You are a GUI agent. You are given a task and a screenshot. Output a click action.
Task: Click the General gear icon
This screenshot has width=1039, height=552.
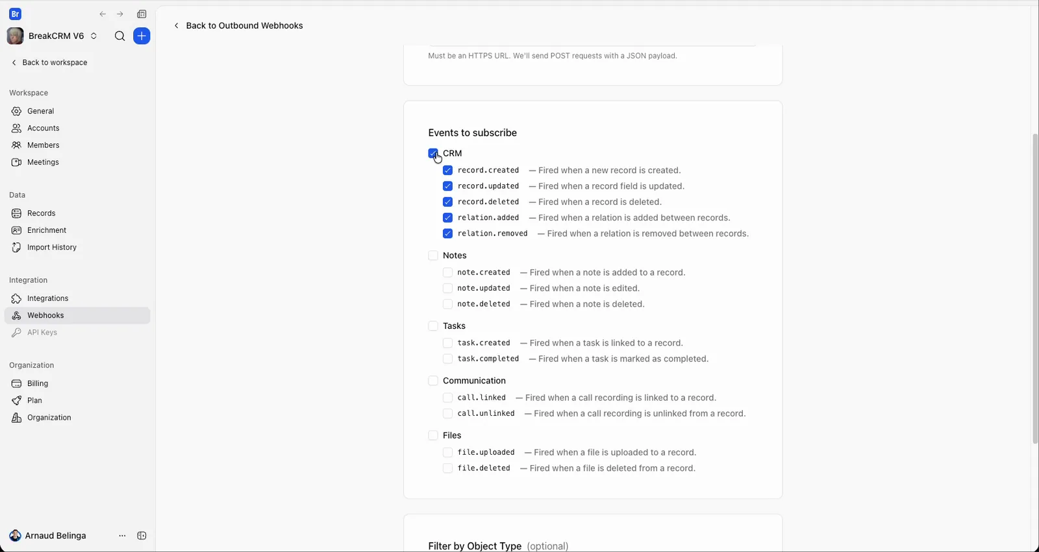pos(17,112)
